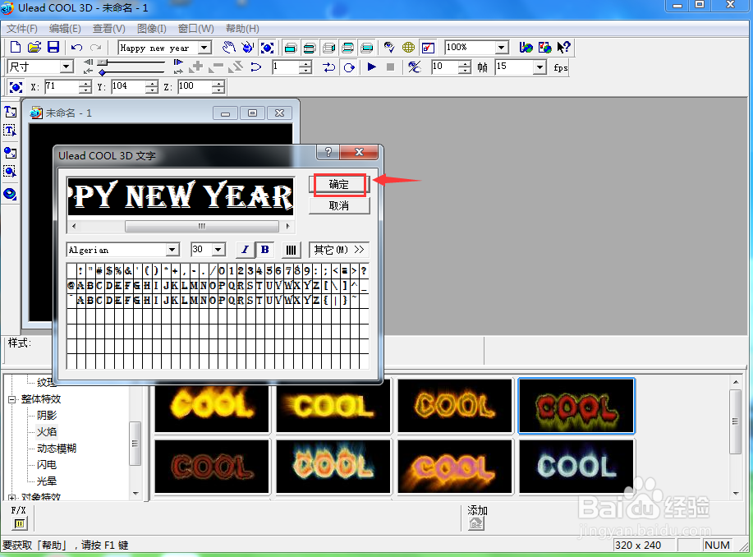Play the animation
The width and height of the screenshot is (753, 557).
tap(371, 67)
